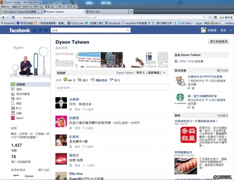Image resolution: width=234 pixels, height=180 pixels.
Task: Open the sushi ad image
Action: pos(186,166)
